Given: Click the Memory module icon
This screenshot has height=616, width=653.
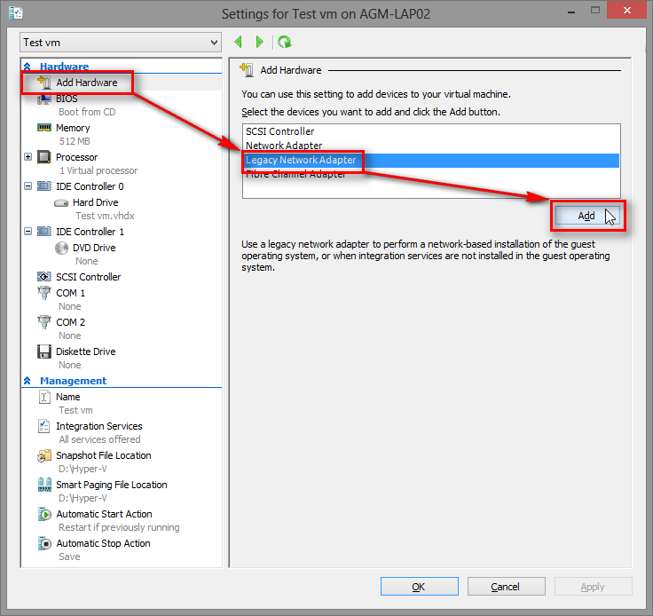Looking at the screenshot, I should pyautogui.click(x=44, y=128).
